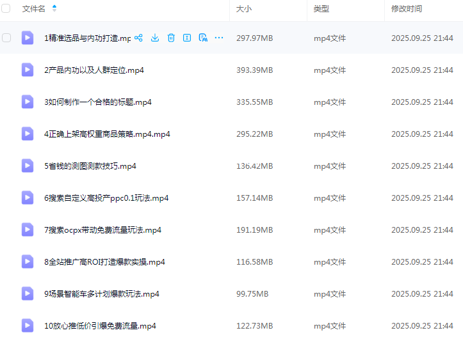The image size is (463, 351).
Task: Open more options ellipsis for first file
Action: [219, 38]
